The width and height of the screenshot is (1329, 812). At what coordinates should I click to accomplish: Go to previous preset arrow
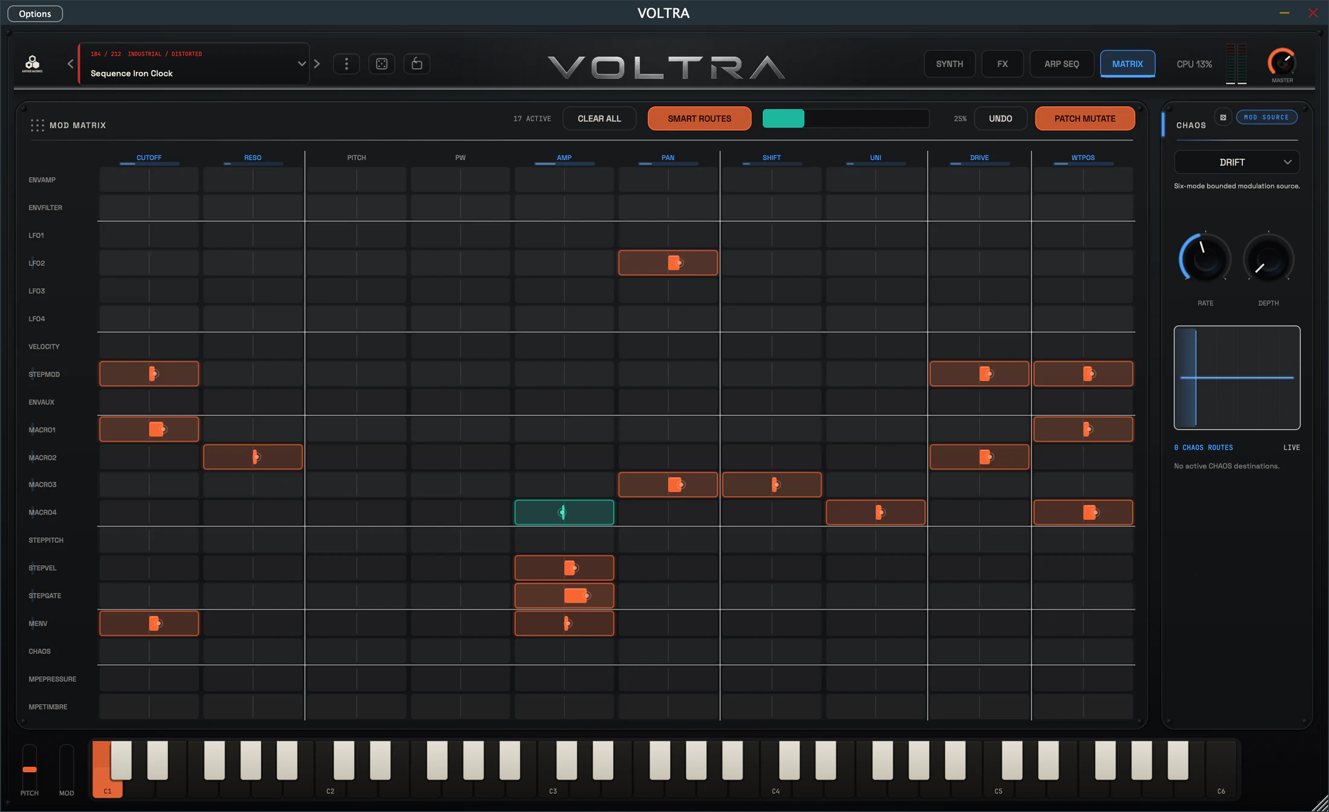pos(70,63)
